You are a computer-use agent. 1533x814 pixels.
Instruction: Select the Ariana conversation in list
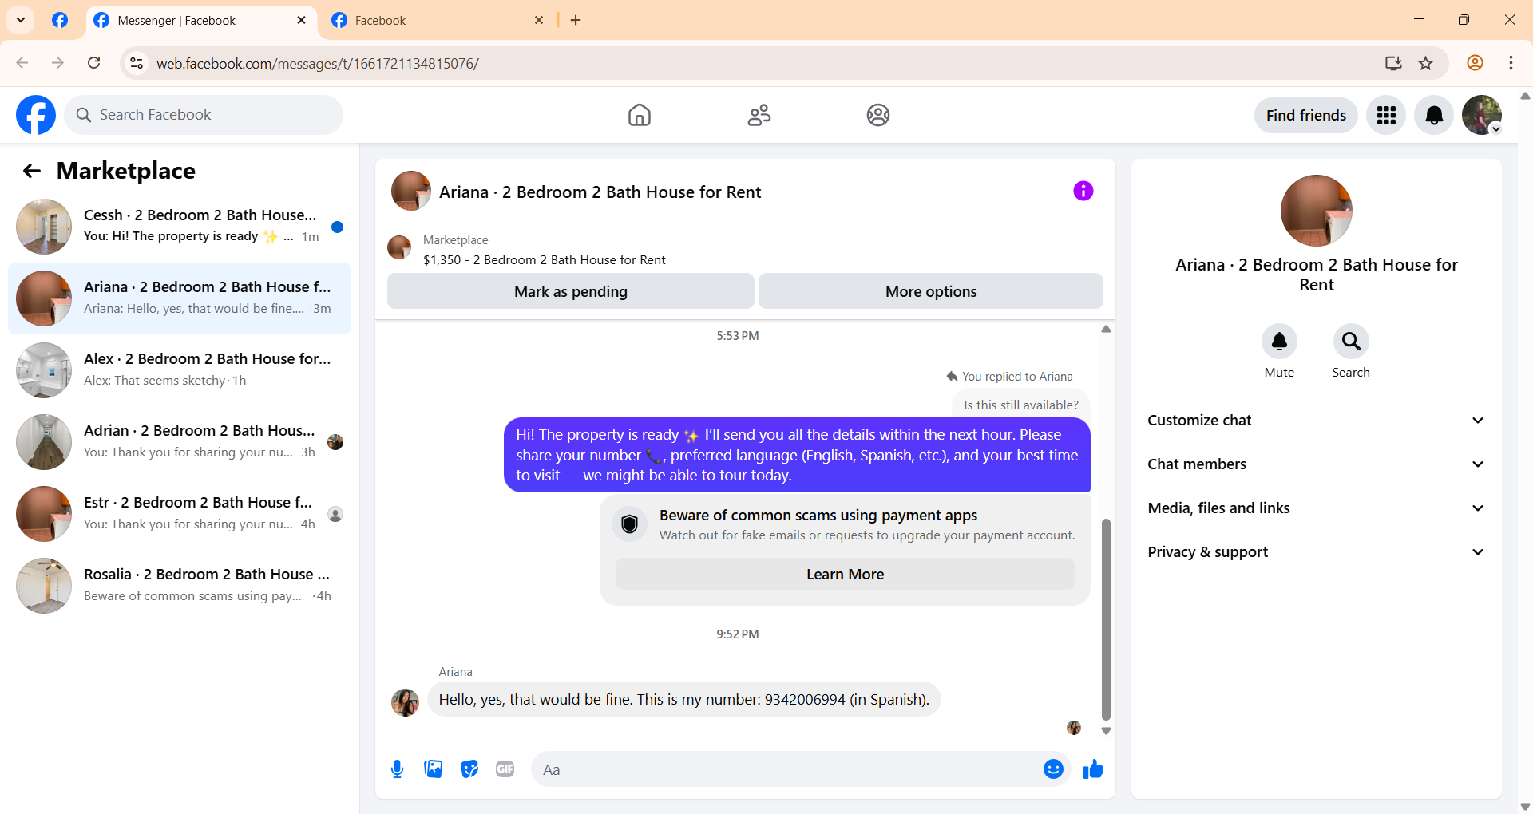[x=180, y=298]
